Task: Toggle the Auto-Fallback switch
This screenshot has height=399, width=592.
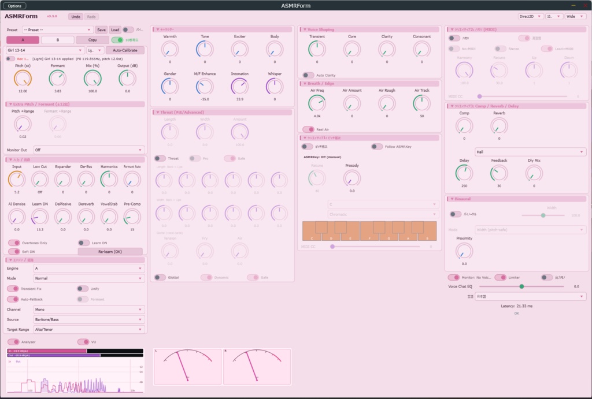Action: pyautogui.click(x=13, y=299)
